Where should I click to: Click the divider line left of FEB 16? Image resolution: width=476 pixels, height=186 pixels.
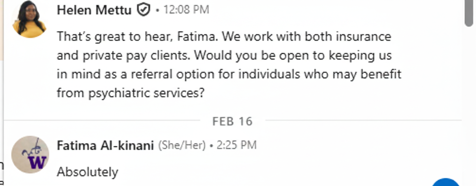tap(102, 120)
